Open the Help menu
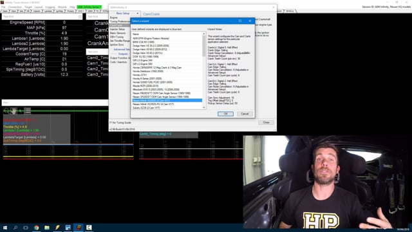This screenshot has width=412, height=232. point(72,7)
